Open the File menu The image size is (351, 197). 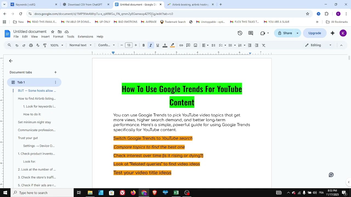point(16,37)
